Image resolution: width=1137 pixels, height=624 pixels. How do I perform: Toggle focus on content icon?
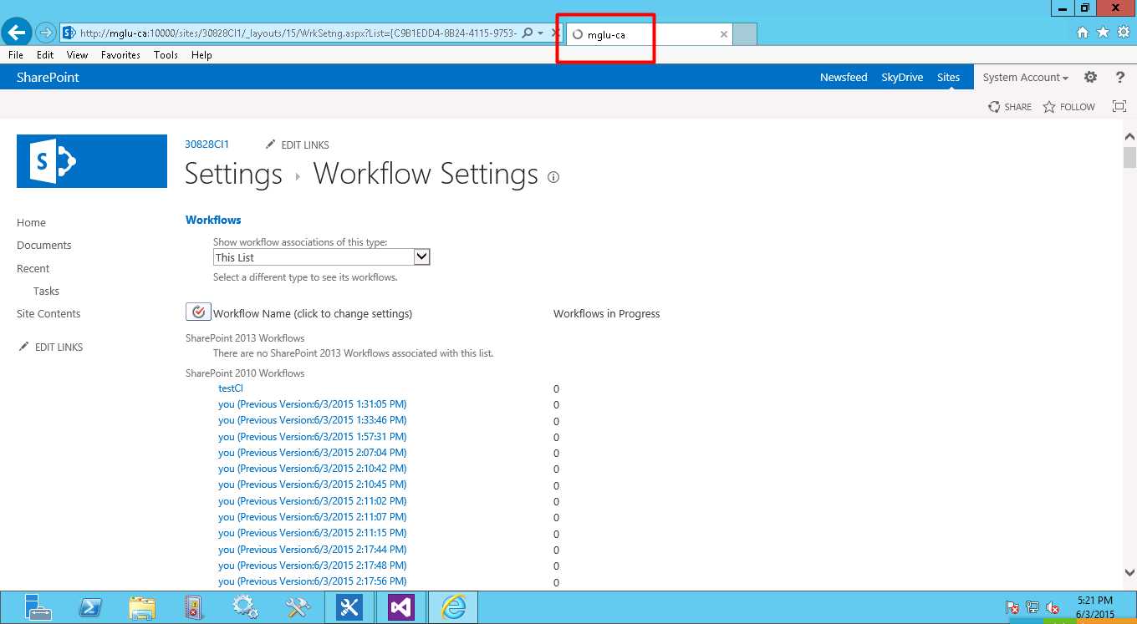tap(1119, 106)
